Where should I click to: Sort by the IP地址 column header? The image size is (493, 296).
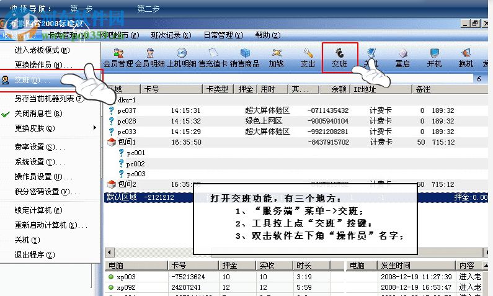click(x=381, y=89)
